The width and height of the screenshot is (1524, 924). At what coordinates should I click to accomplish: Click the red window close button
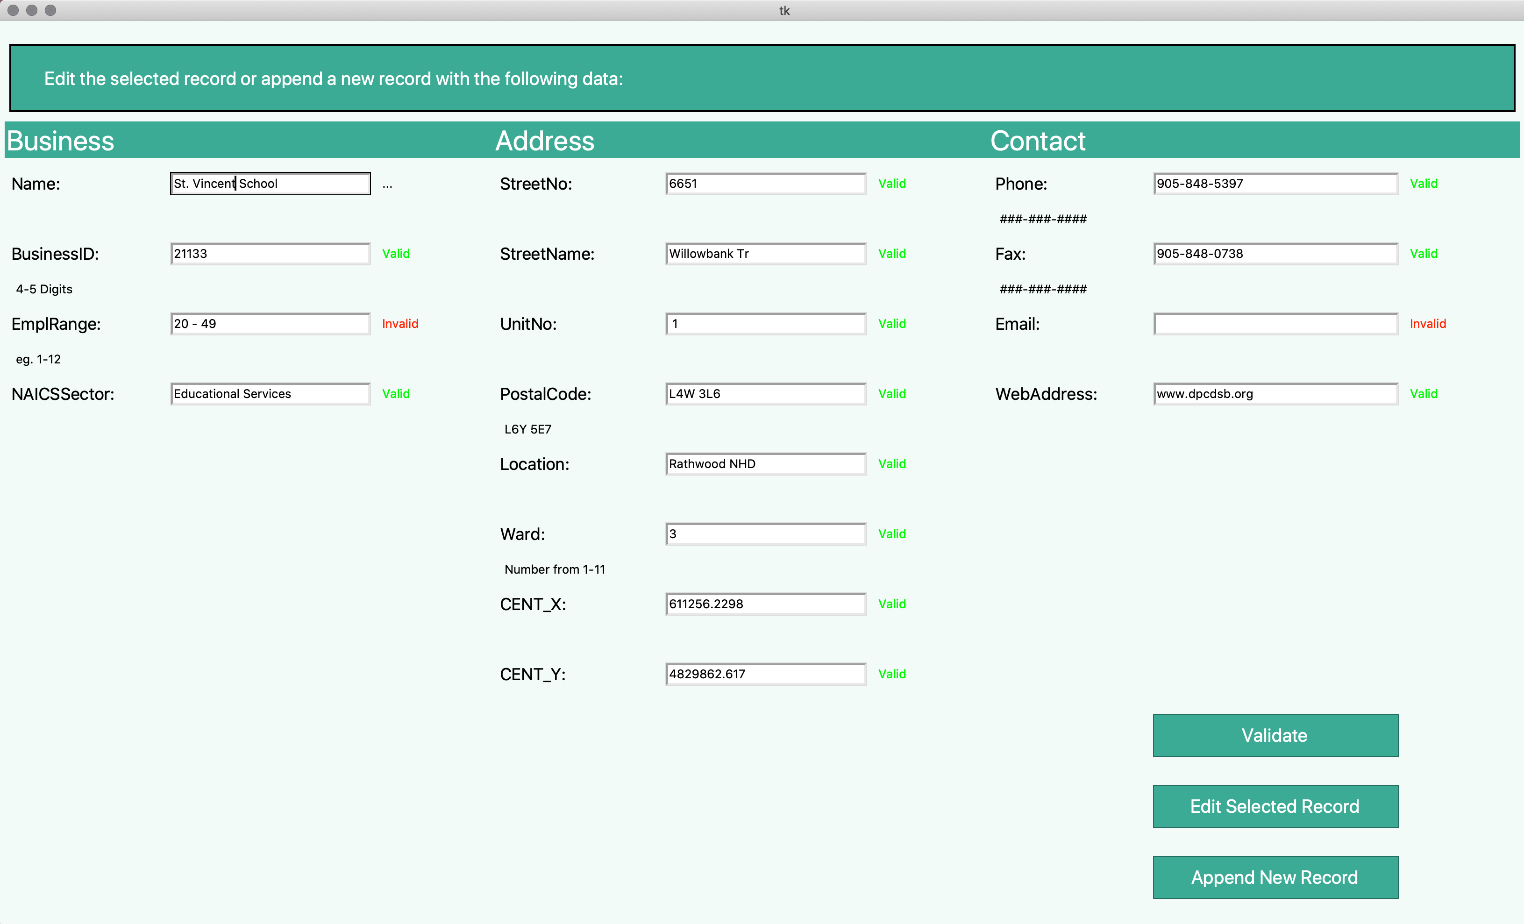13,10
